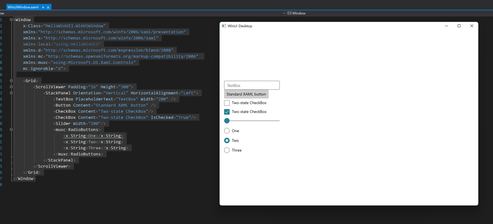This screenshot has width=493, height=224.
Task: Uncheck the checked Two-state CheckBox
Action: click(x=227, y=112)
